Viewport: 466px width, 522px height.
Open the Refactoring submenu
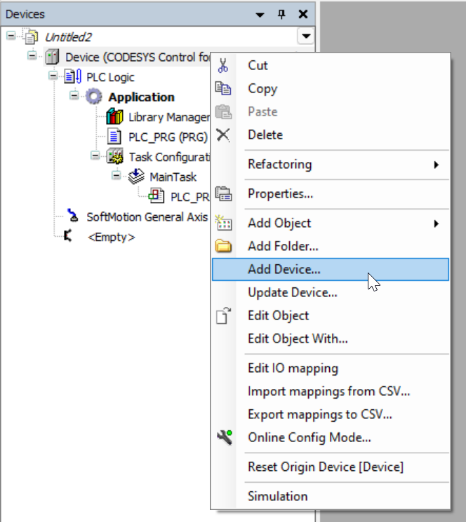(331, 165)
